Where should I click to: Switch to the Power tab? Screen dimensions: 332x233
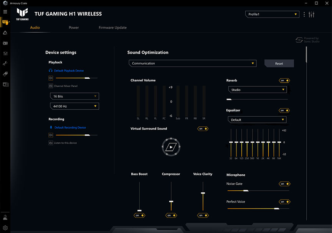click(x=74, y=28)
